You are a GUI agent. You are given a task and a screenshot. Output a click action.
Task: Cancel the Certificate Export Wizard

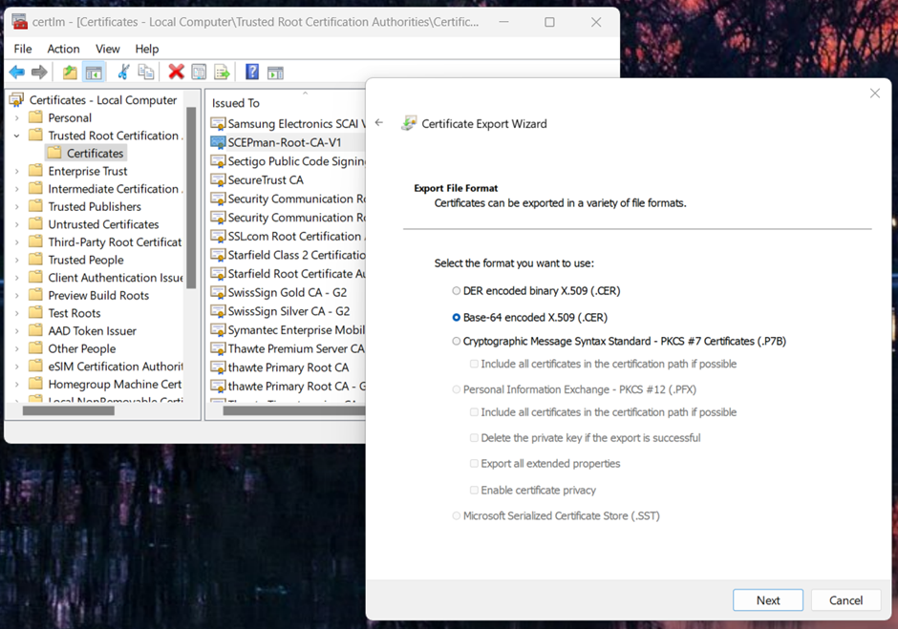(x=845, y=600)
